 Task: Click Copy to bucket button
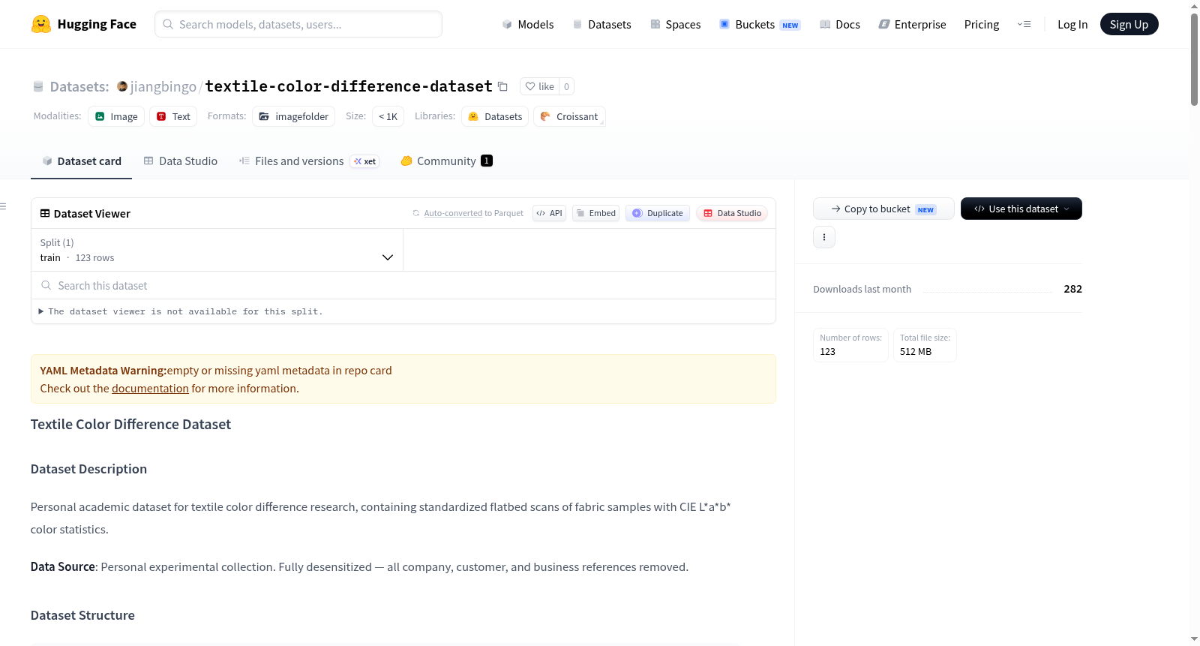click(x=883, y=209)
